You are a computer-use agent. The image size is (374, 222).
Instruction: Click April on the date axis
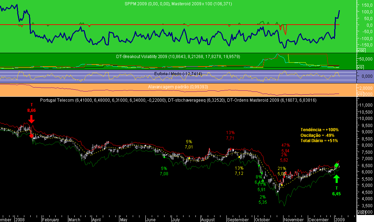pyautogui.click(x=96, y=220)
